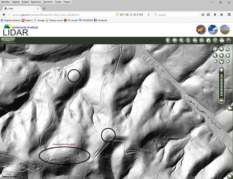Viewport: 233px width, 179px height.
Task: Zoom out with minus button
Action: (x=221, y=100)
